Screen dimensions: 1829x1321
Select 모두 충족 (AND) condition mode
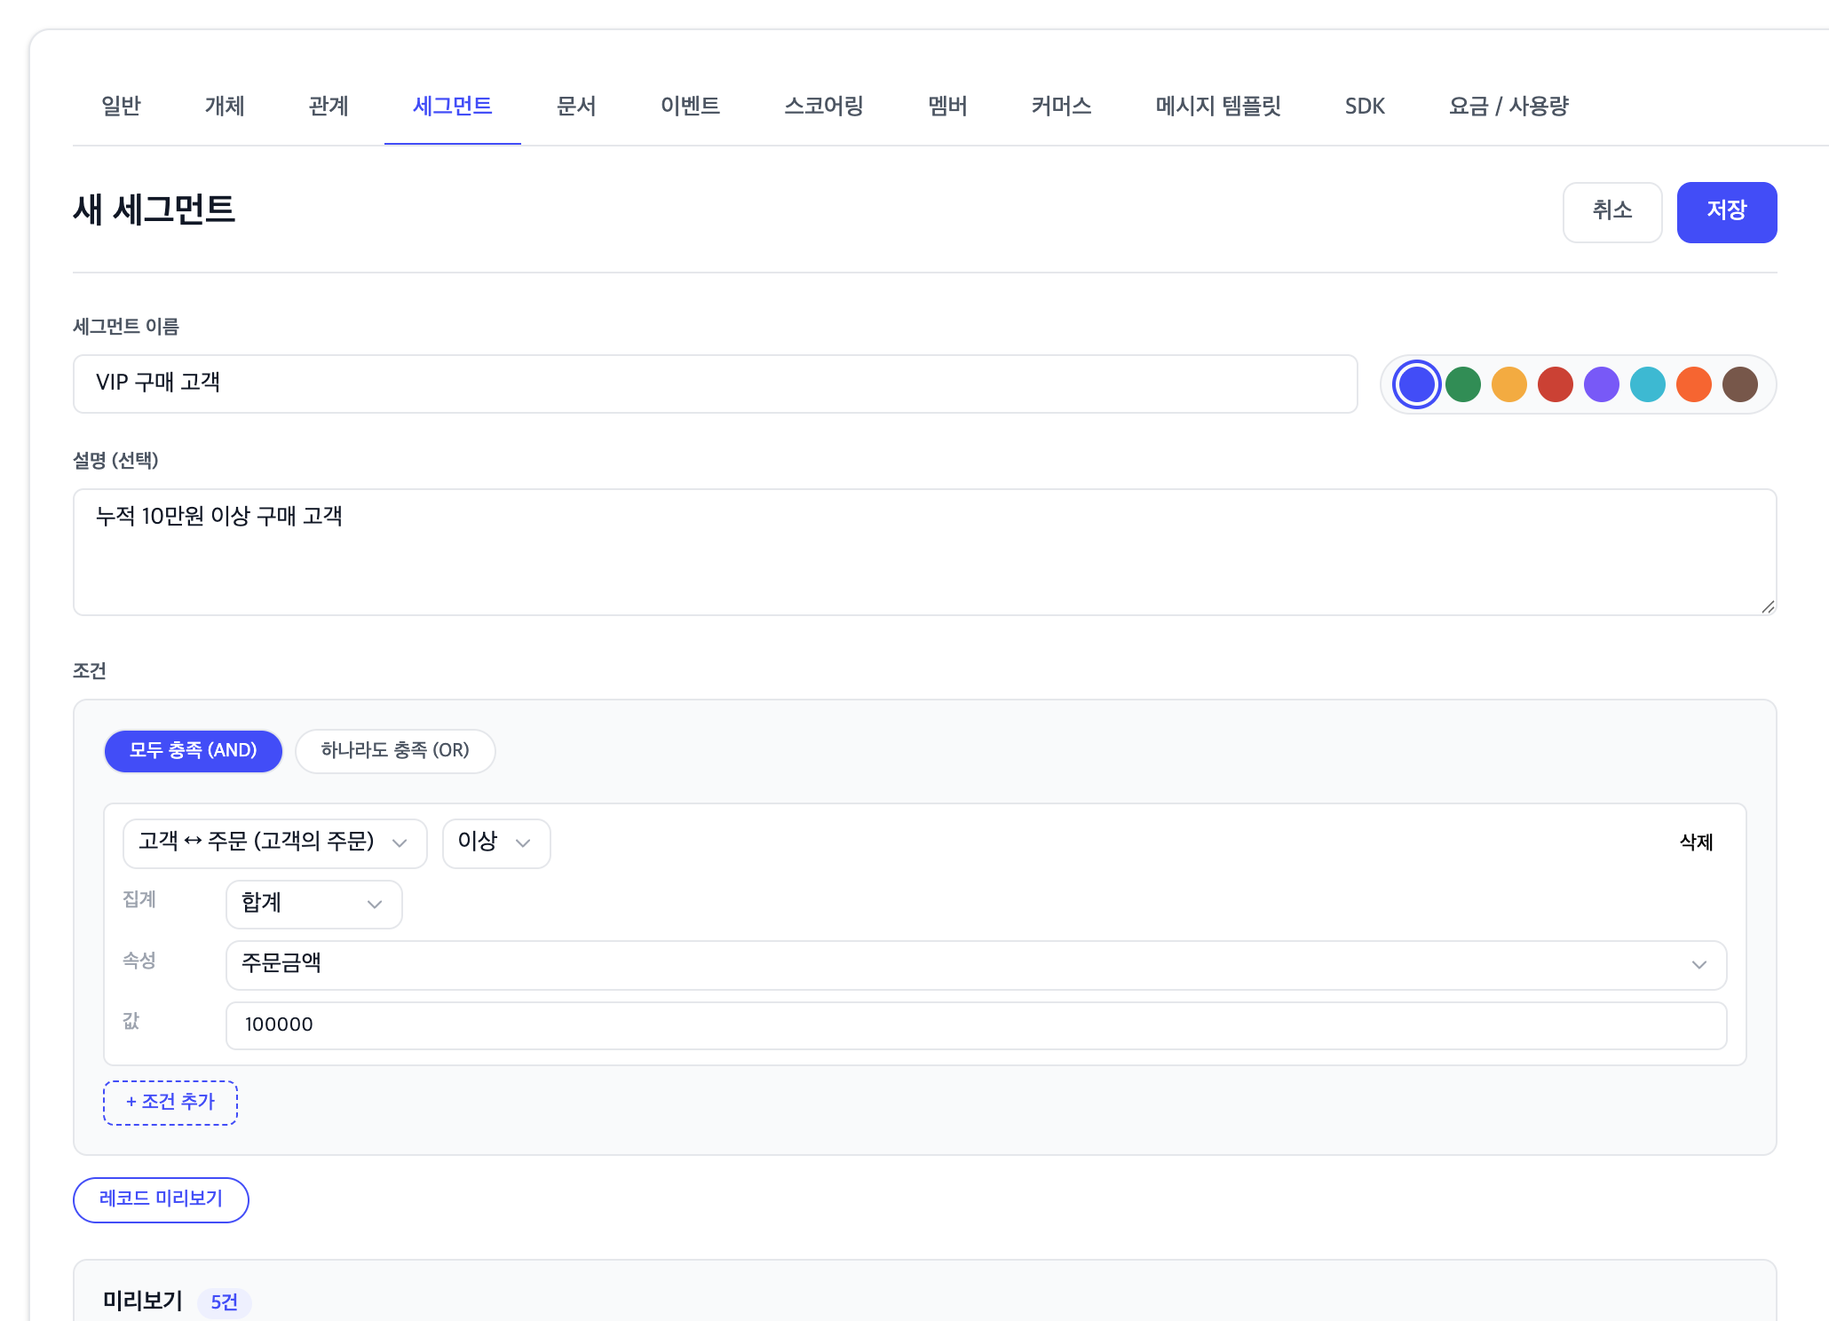click(193, 751)
